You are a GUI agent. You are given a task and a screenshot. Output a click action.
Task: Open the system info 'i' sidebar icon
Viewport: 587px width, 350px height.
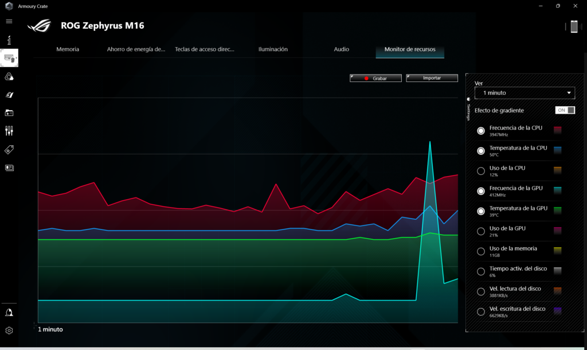click(x=9, y=40)
